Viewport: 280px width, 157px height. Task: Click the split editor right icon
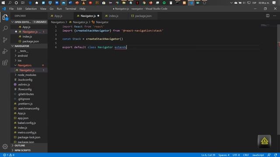pos(267,16)
